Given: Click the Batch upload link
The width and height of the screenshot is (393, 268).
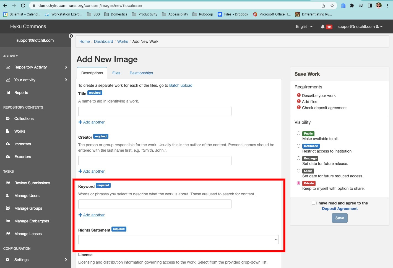Looking at the screenshot, I should click(181, 85).
